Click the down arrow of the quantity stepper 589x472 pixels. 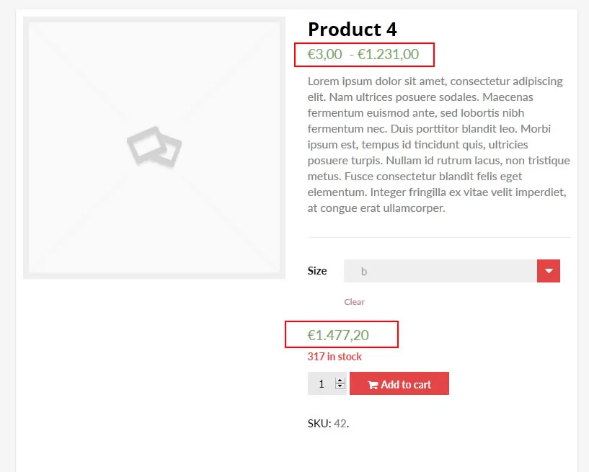coord(340,387)
